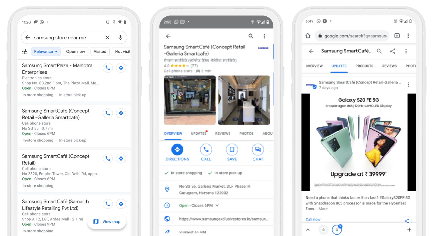The height and width of the screenshot is (236, 433).
Task: Open Products tab in right phone
Action: tap(364, 66)
